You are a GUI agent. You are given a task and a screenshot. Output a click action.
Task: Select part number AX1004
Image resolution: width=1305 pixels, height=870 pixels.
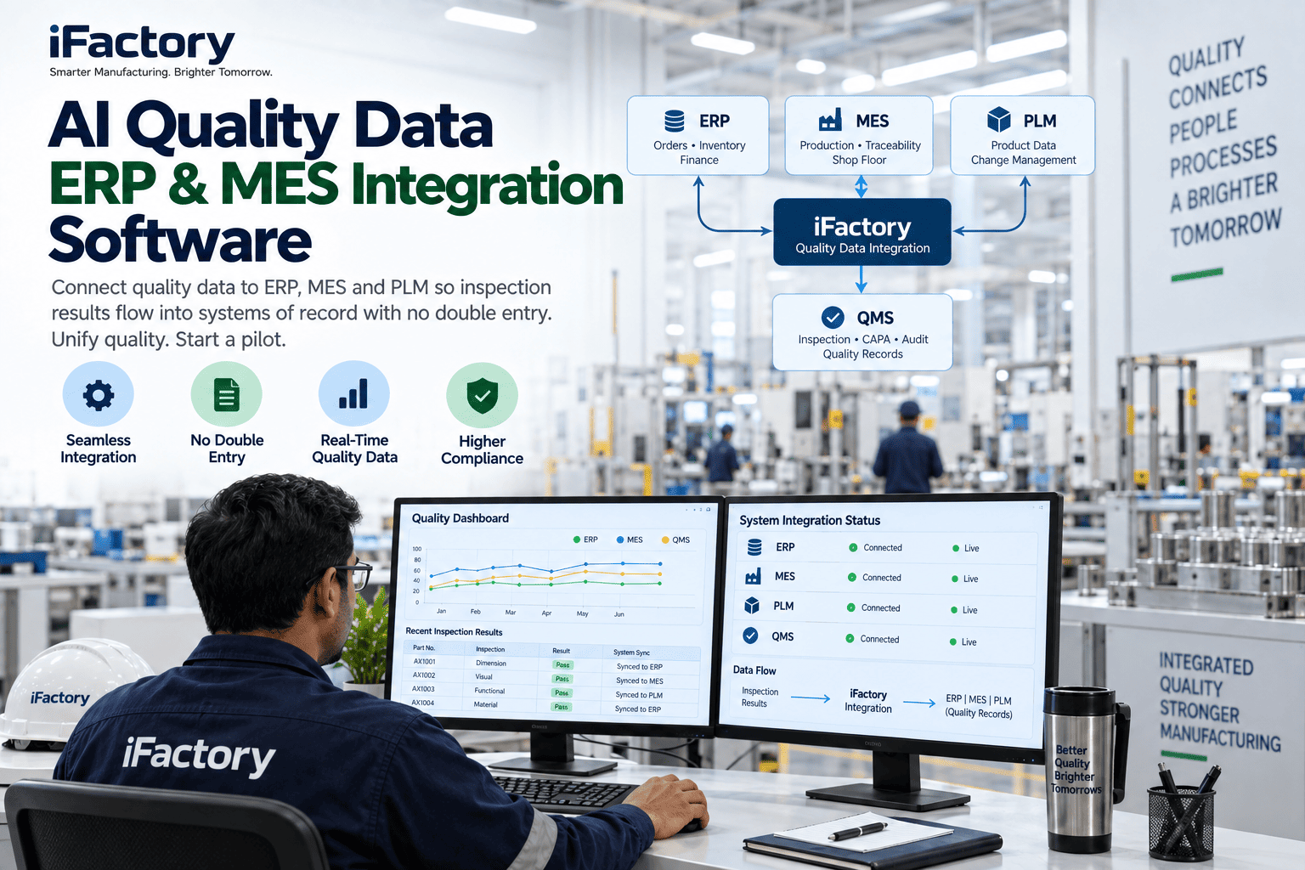[x=422, y=703]
